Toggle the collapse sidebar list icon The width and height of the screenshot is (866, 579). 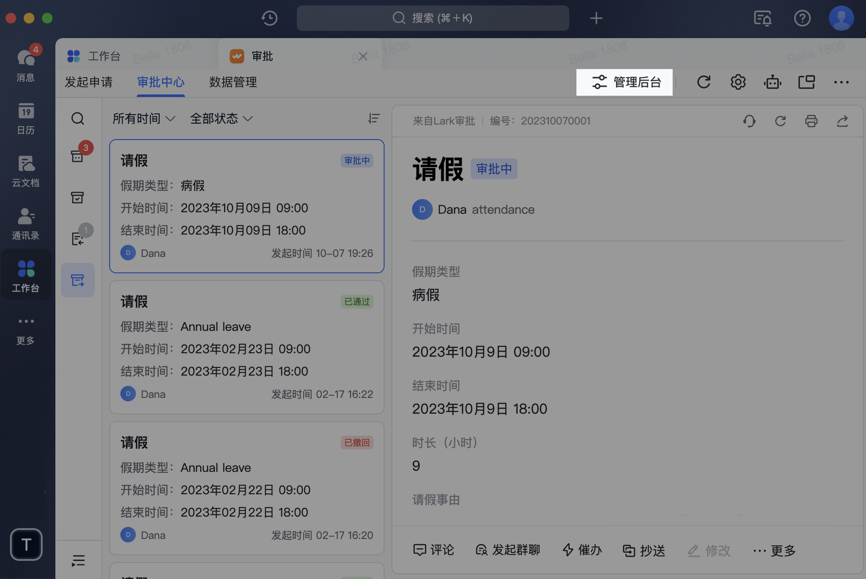78,561
